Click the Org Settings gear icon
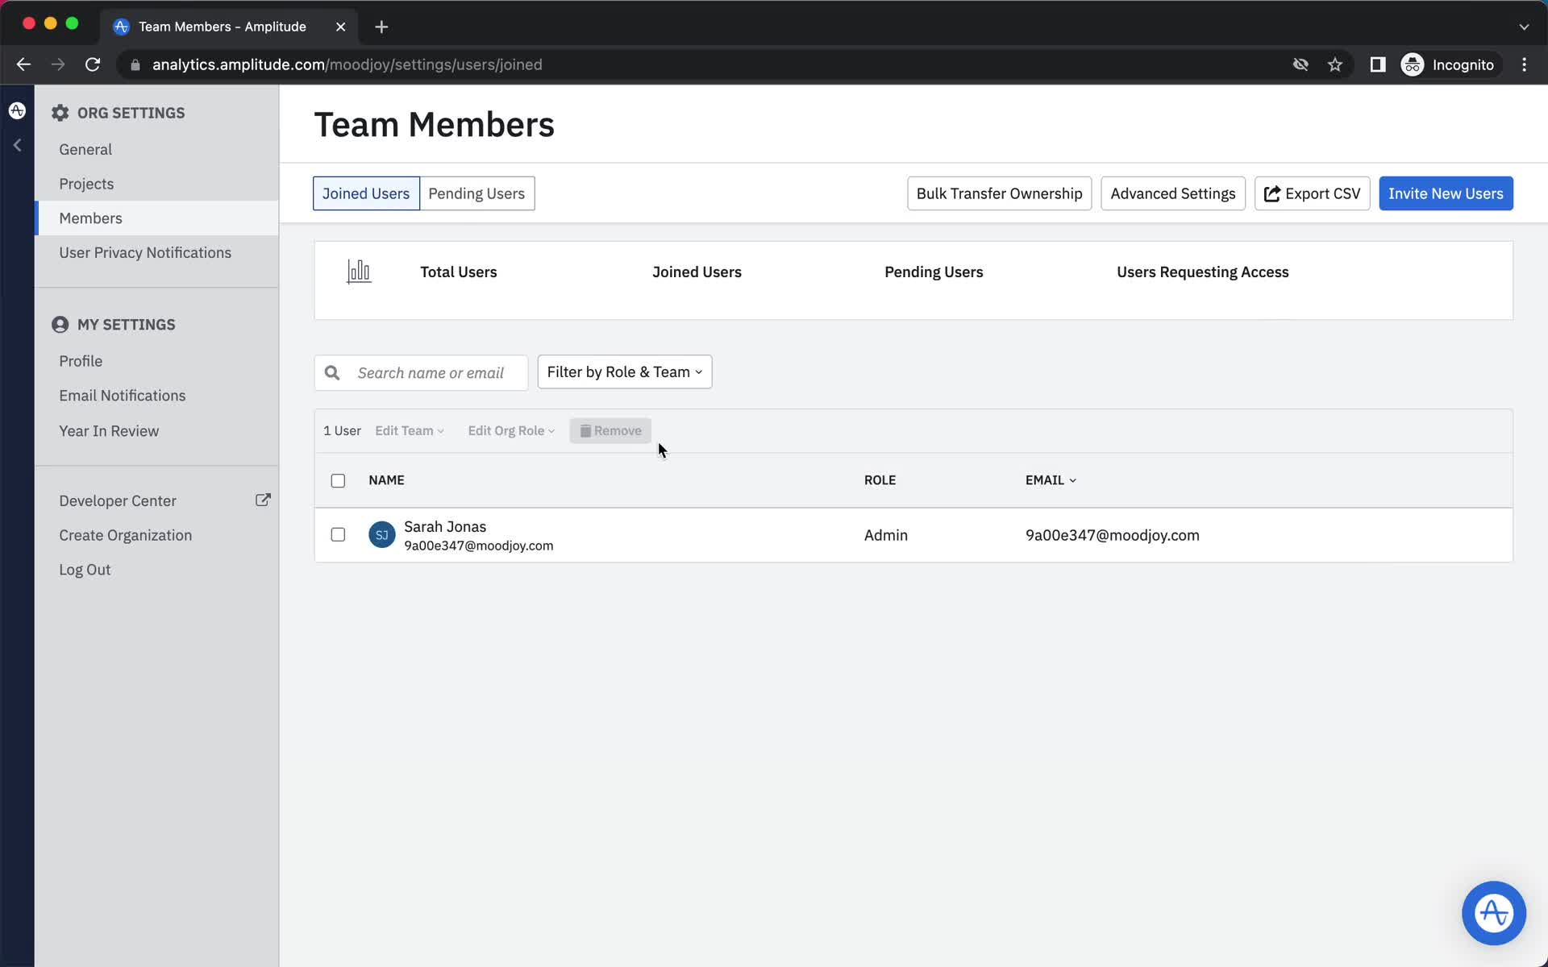 click(60, 113)
